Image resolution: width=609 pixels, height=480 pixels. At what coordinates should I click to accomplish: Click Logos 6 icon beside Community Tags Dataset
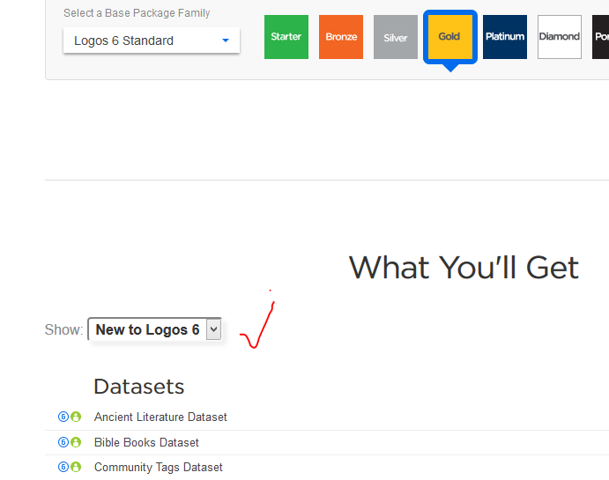(63, 467)
